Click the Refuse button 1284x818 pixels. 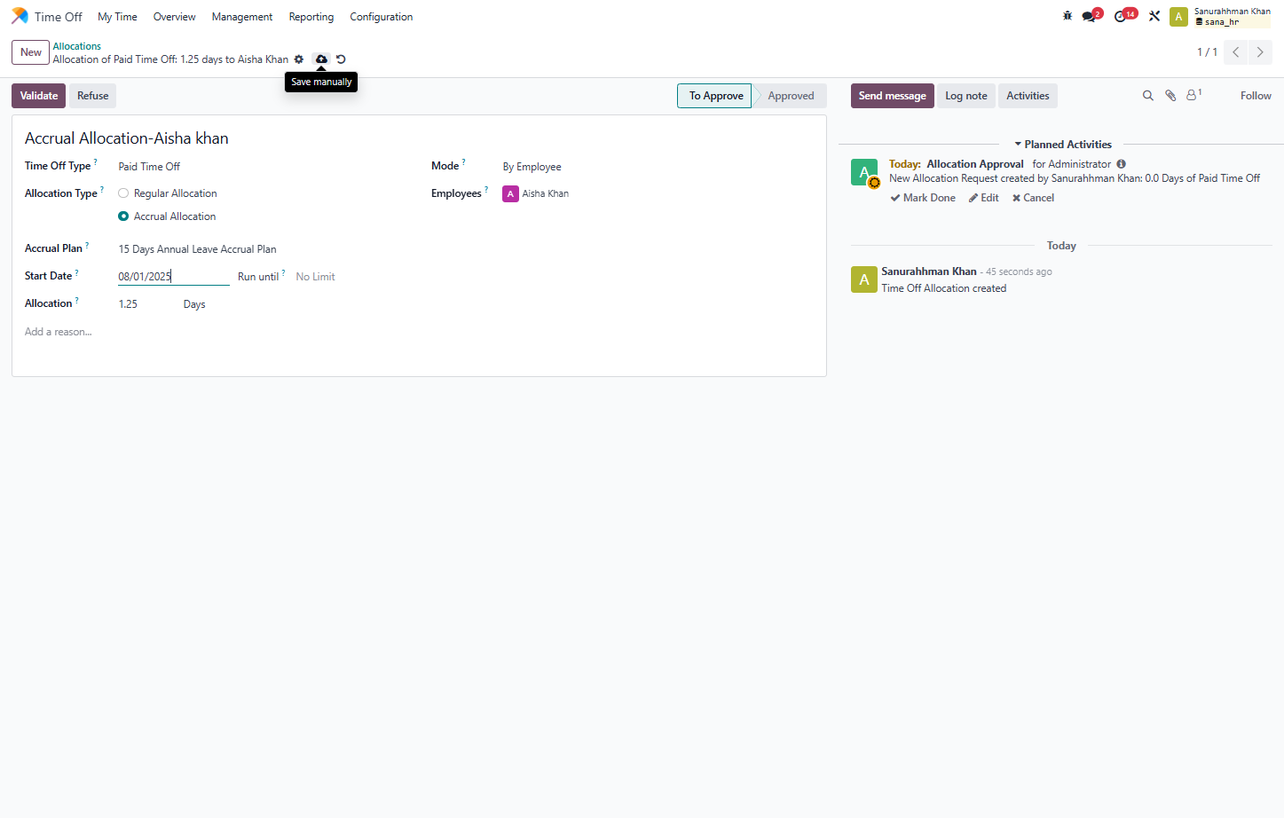(x=92, y=96)
